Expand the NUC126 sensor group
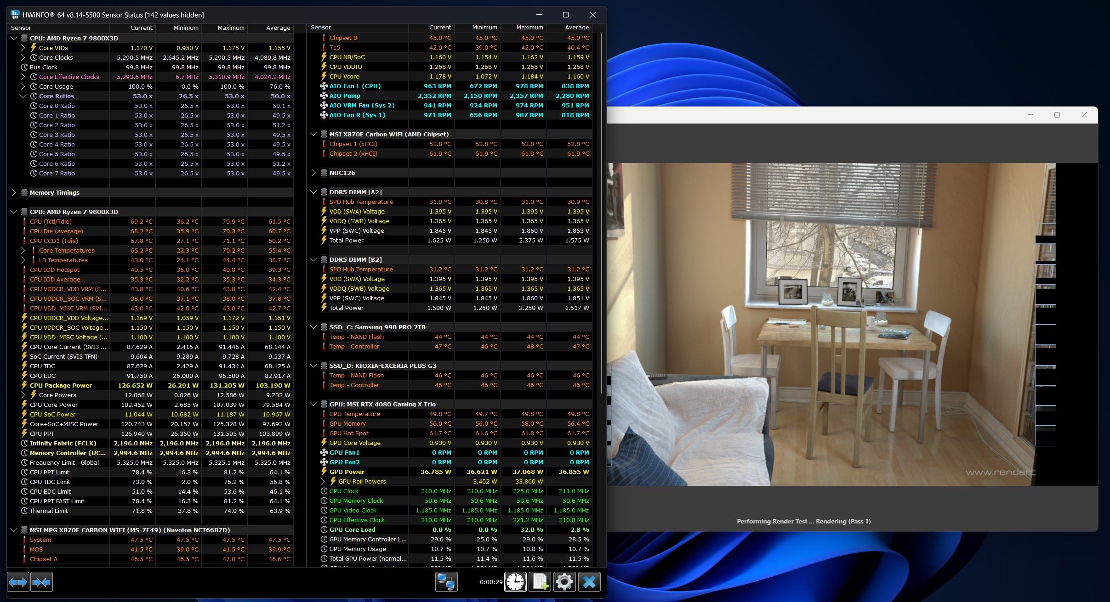1110x602 pixels. tap(313, 173)
